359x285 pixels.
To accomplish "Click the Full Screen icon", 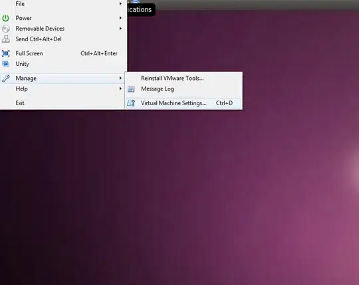I will click(5, 53).
